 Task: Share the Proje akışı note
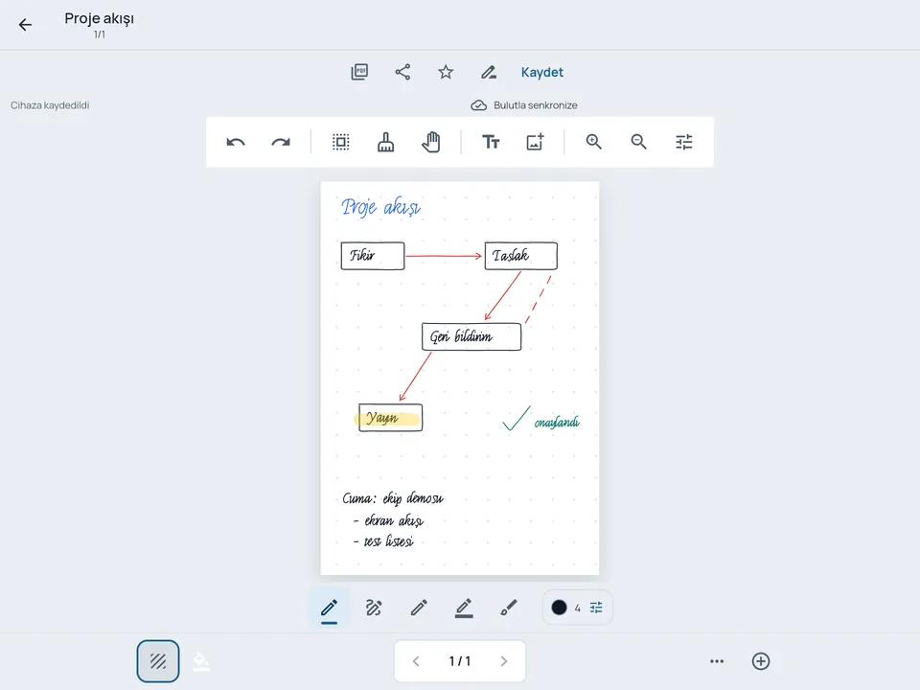pyautogui.click(x=402, y=72)
